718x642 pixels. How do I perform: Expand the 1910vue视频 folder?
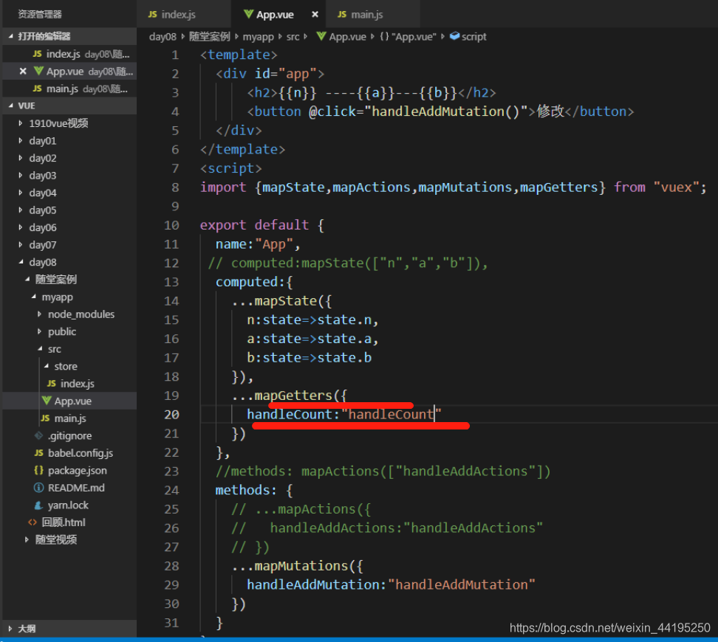tap(20, 123)
